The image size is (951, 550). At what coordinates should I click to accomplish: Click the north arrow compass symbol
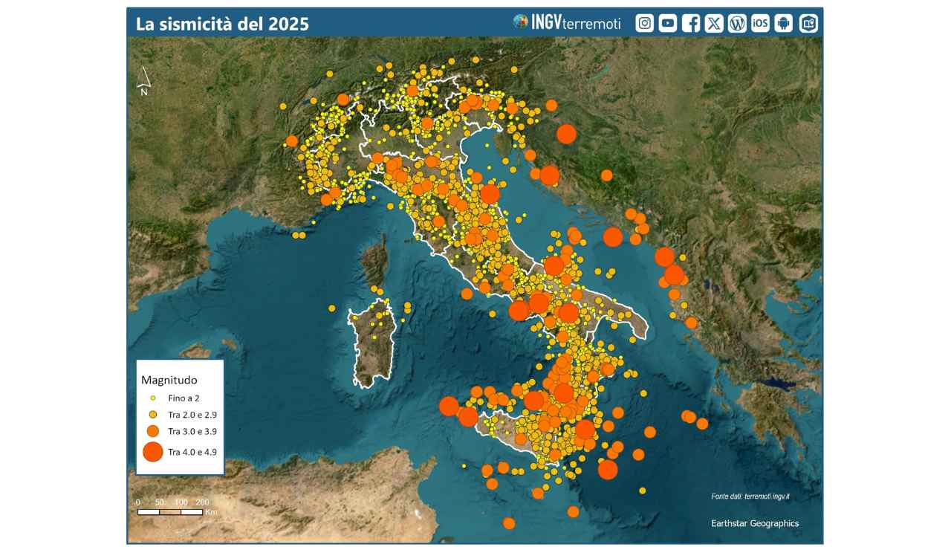(145, 80)
